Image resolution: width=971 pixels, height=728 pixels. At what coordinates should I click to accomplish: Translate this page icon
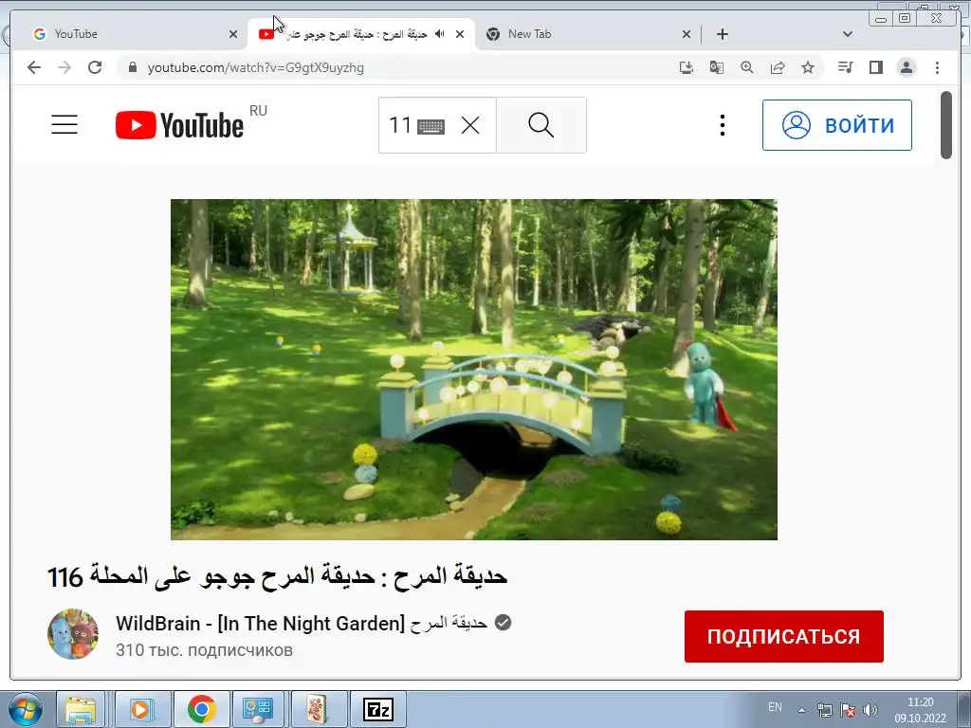click(717, 67)
